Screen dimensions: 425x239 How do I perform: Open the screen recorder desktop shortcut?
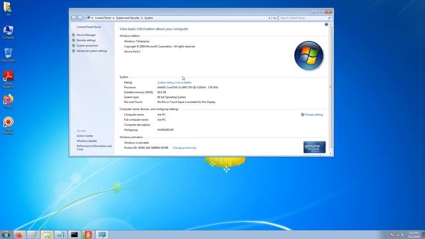[x=8, y=125]
